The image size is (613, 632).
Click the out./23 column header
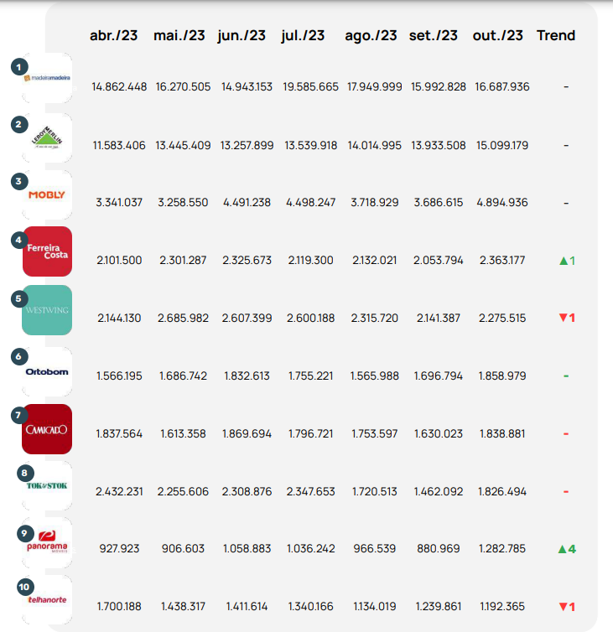coord(497,35)
